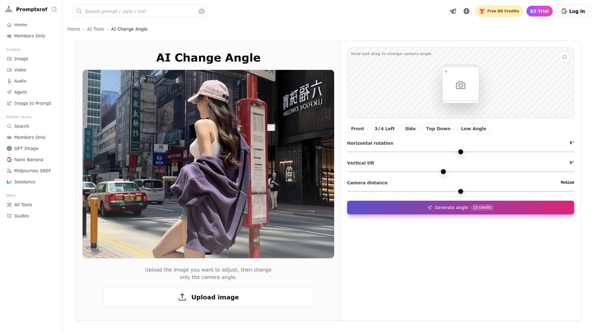The height and width of the screenshot is (334, 594).
Task: Click the 8° vertical tilt value
Action: coord(572,163)
